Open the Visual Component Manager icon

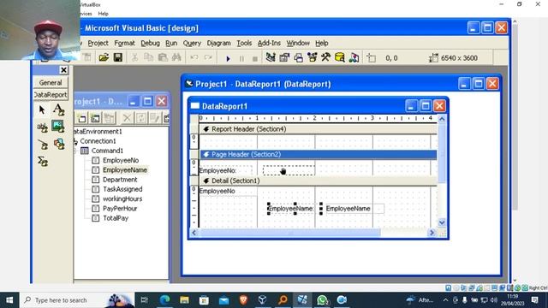coord(354,57)
